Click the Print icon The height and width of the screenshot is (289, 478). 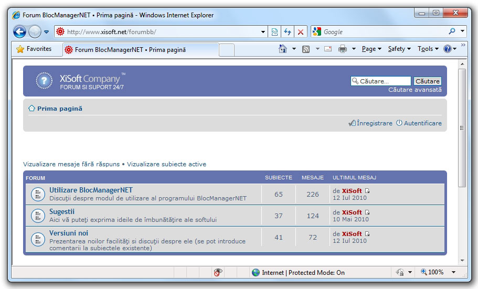(343, 49)
